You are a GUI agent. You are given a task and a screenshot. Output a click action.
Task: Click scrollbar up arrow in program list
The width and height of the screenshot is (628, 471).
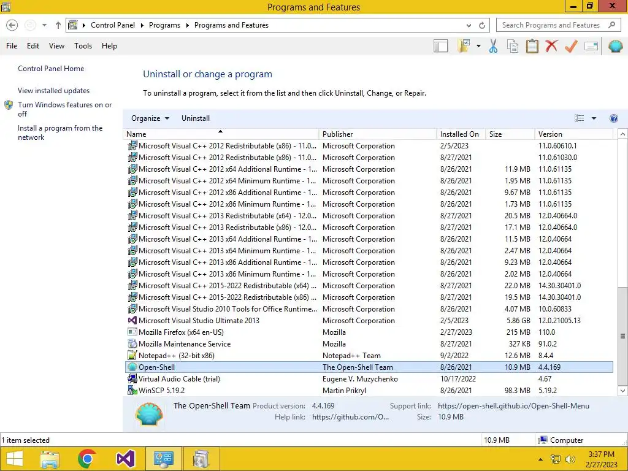tap(622, 134)
